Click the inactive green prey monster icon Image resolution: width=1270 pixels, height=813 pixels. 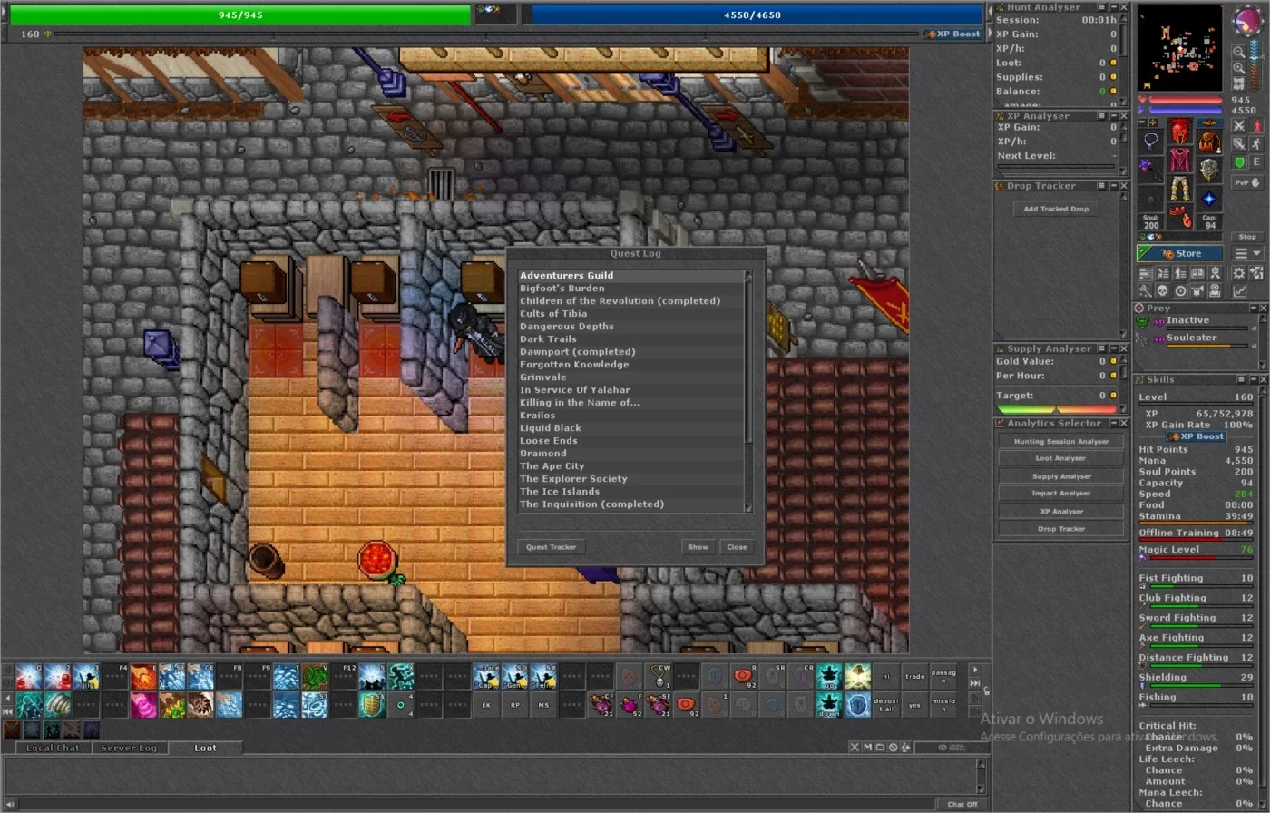pyautogui.click(x=1142, y=322)
